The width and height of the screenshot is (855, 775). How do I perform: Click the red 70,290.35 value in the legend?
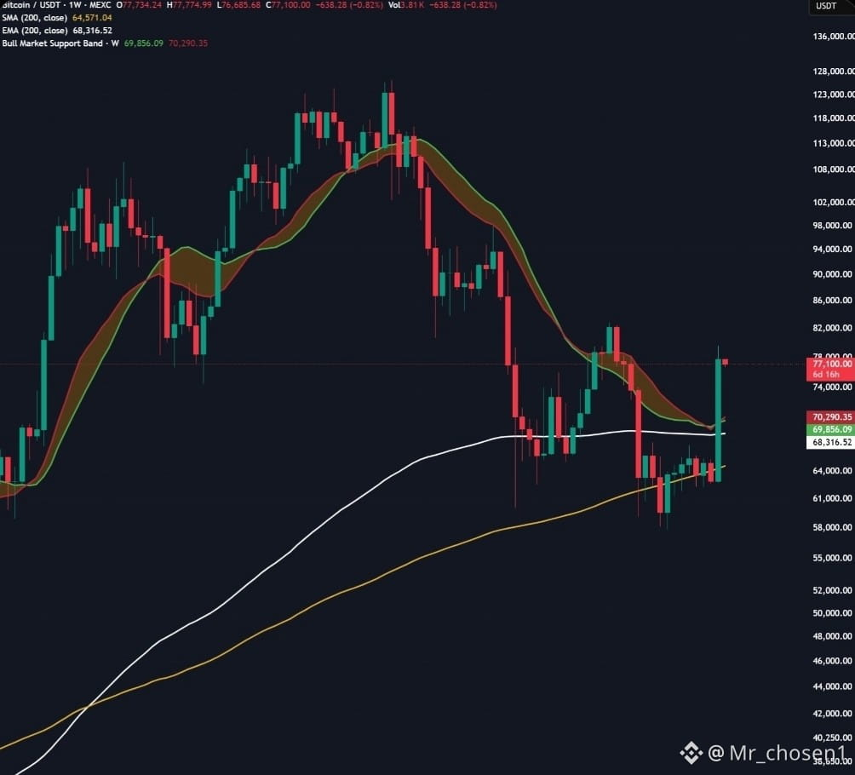click(188, 43)
